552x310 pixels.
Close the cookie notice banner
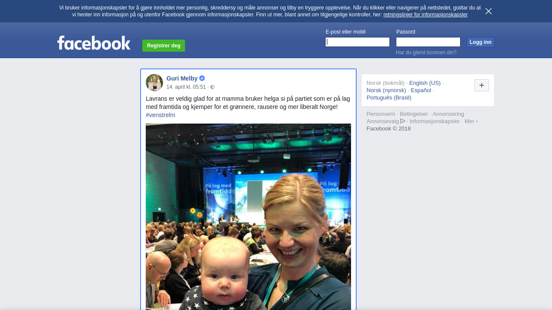tap(489, 11)
